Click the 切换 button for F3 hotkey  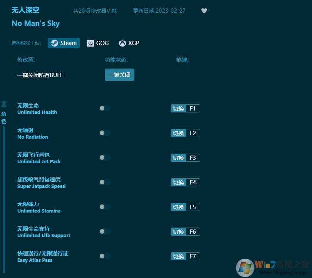(x=178, y=158)
